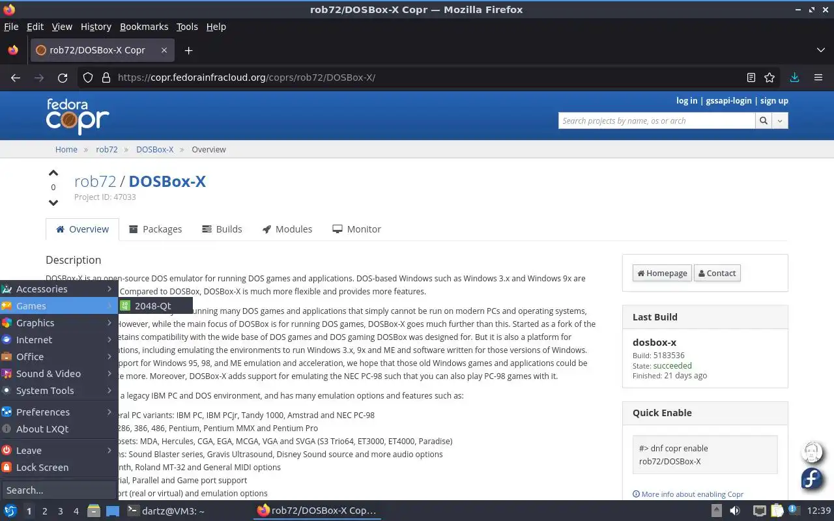Toggle reader view icon in address bar

(751, 77)
